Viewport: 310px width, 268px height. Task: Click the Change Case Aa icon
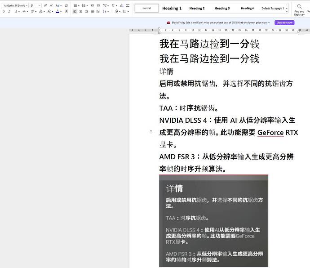coord(58,5)
